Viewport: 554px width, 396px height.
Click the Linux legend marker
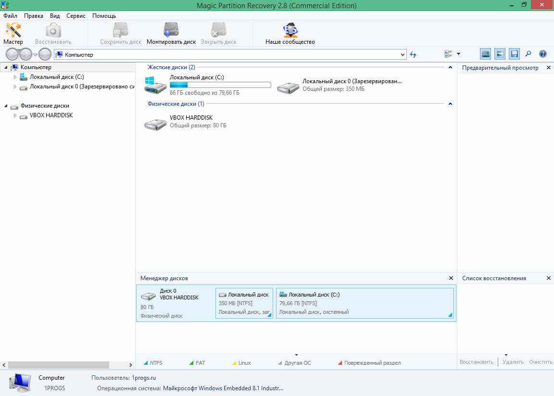pos(234,363)
